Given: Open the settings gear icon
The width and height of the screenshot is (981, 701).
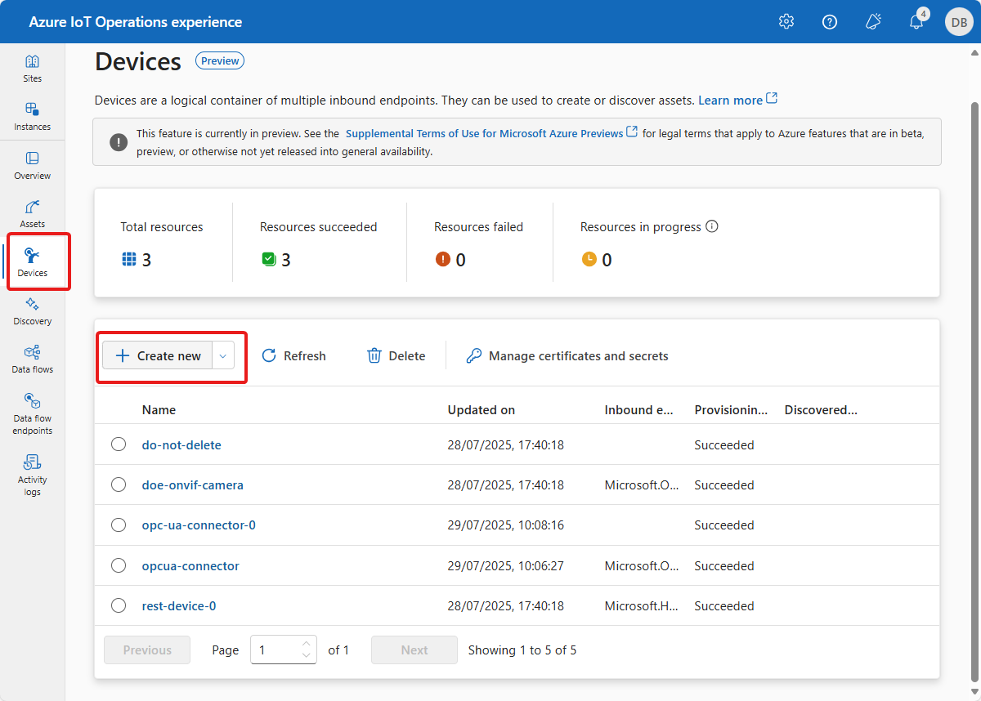Looking at the screenshot, I should [786, 22].
